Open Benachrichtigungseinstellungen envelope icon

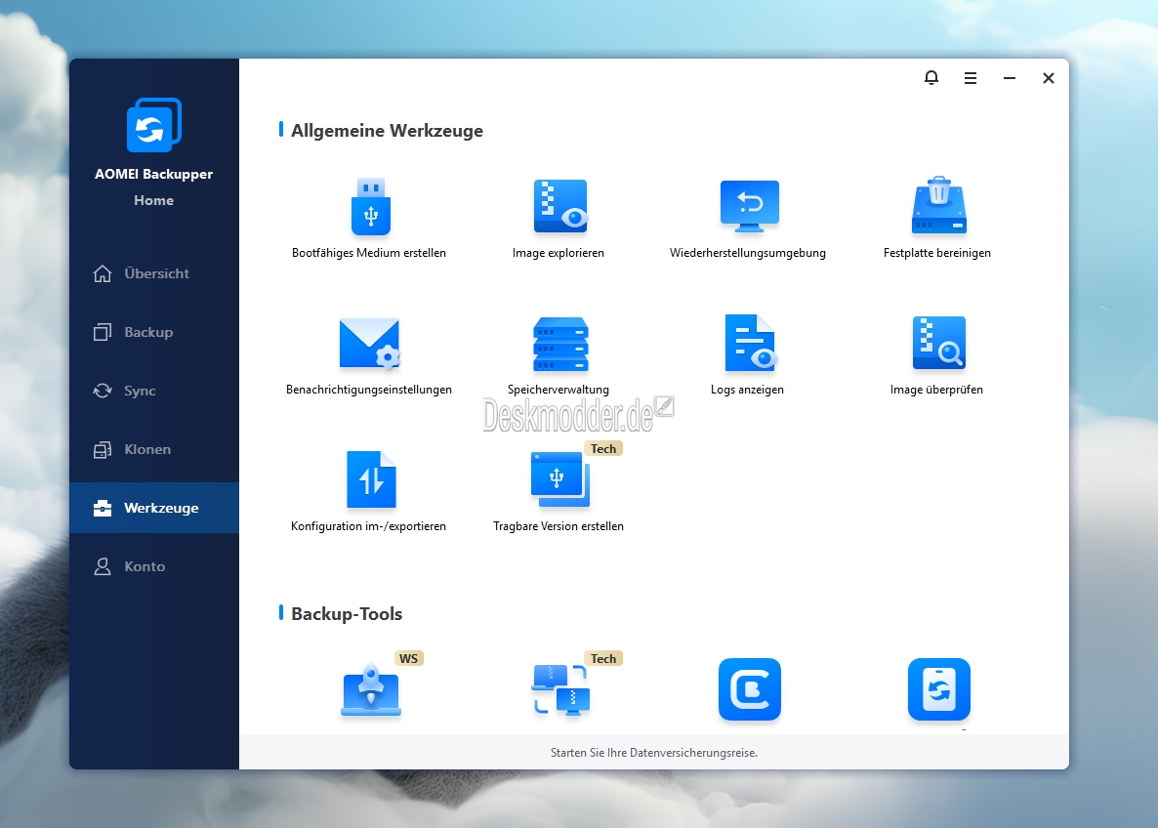pos(369,344)
